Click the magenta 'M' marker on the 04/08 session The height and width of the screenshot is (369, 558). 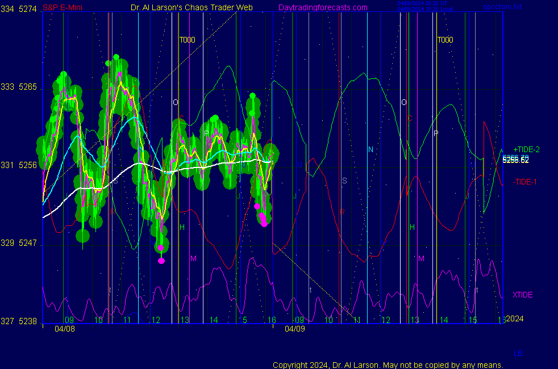pyautogui.click(x=193, y=258)
